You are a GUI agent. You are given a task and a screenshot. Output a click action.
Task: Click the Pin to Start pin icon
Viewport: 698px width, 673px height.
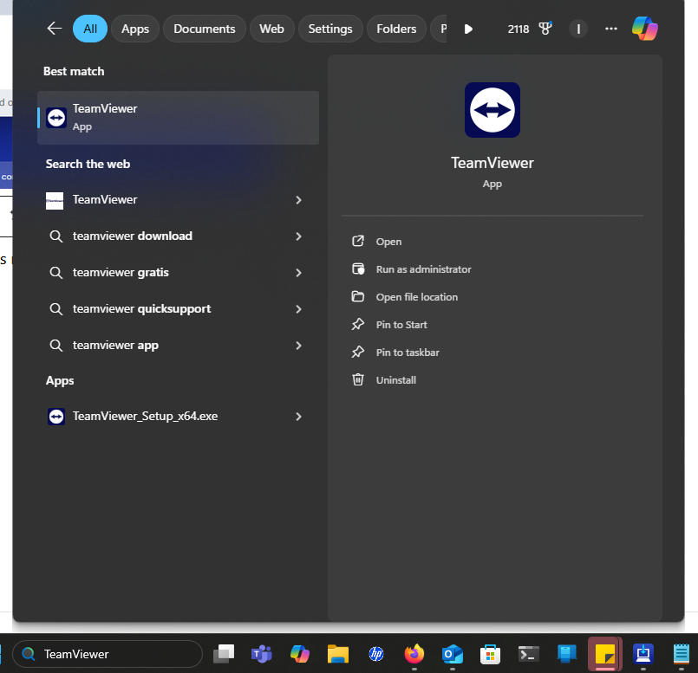[358, 324]
